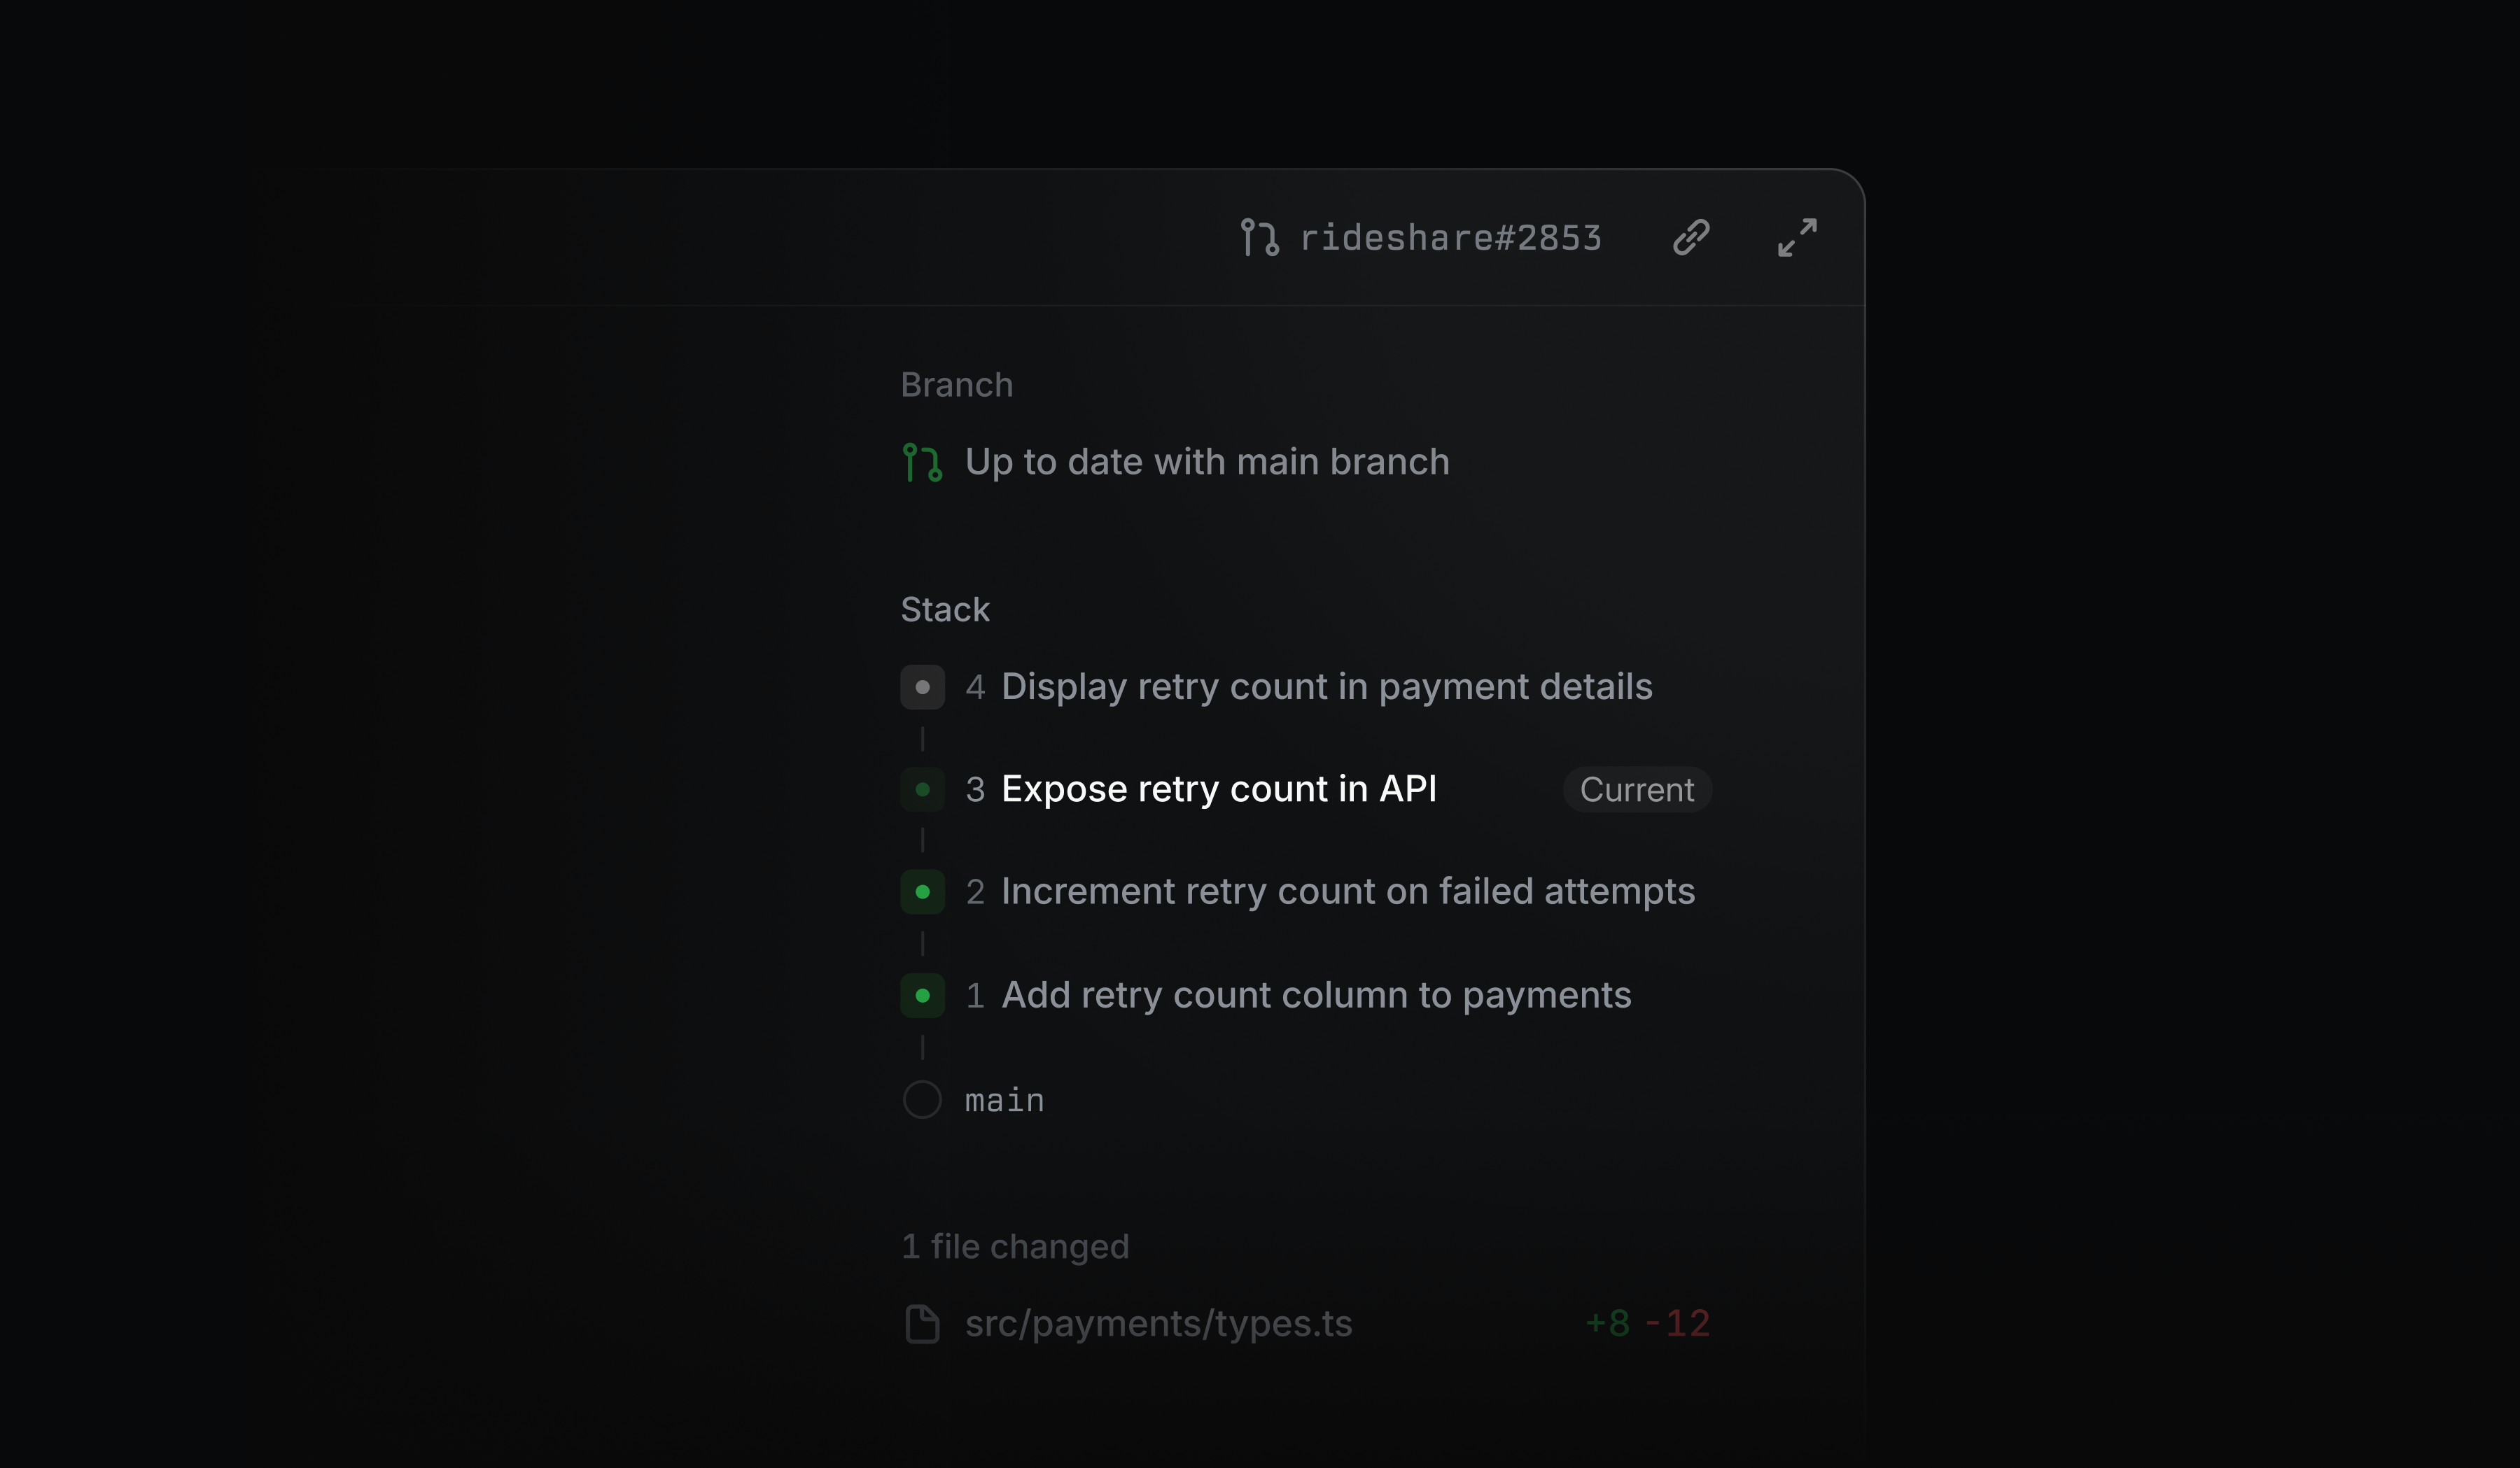Click stack number 4
Viewport: 2520px width, 1468px height.
click(975, 688)
